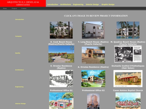Open the Introduction link in the left sidebar
The height and width of the screenshot is (109, 146).
(x=19, y=19)
